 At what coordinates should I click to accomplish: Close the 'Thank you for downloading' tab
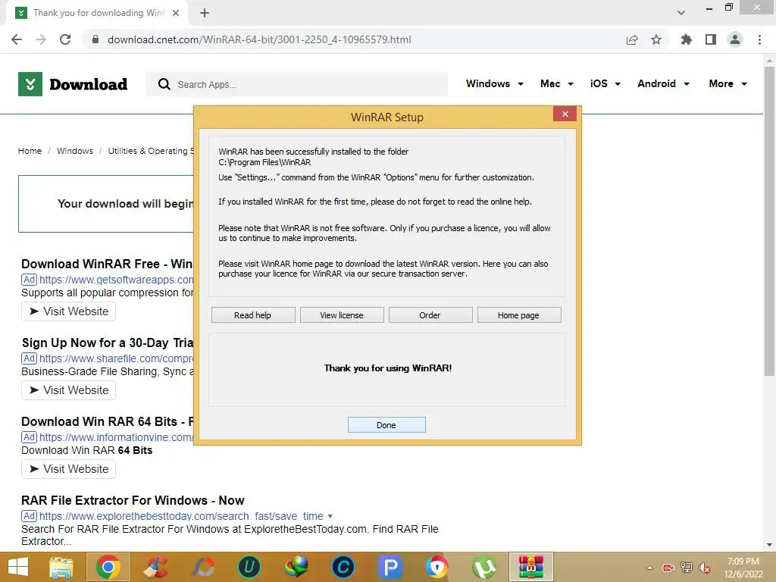point(176,13)
